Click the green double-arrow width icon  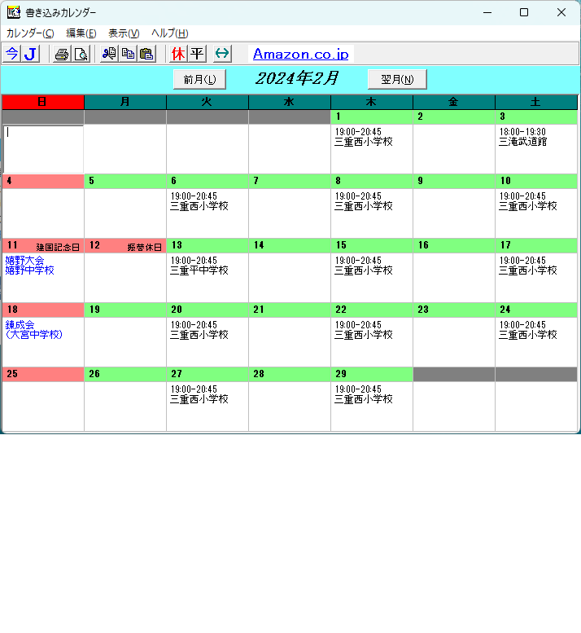[222, 54]
